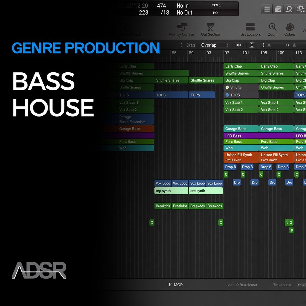The width and height of the screenshot is (306, 306).
Task: Open the Drag mode Overlap dropdown
Action: [x=214, y=45]
